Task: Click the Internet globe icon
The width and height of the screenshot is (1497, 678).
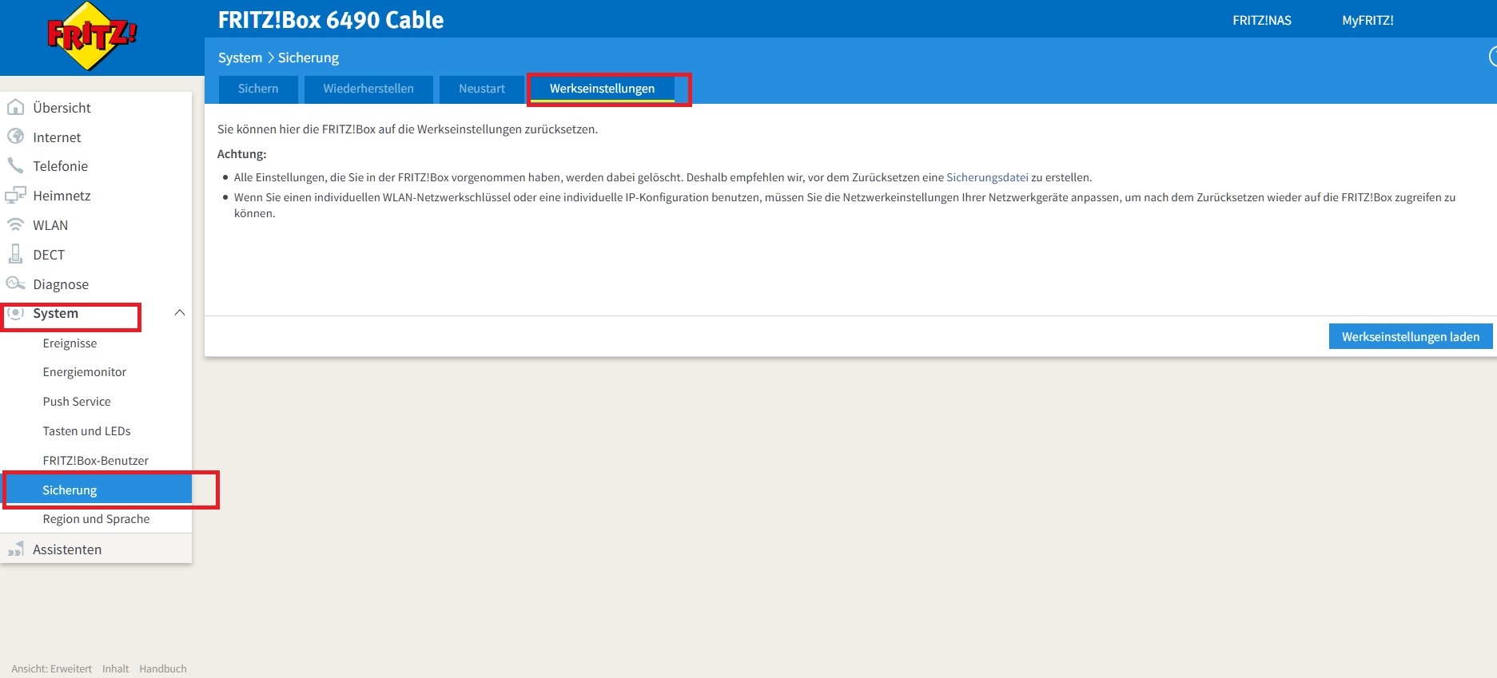Action: tap(15, 137)
